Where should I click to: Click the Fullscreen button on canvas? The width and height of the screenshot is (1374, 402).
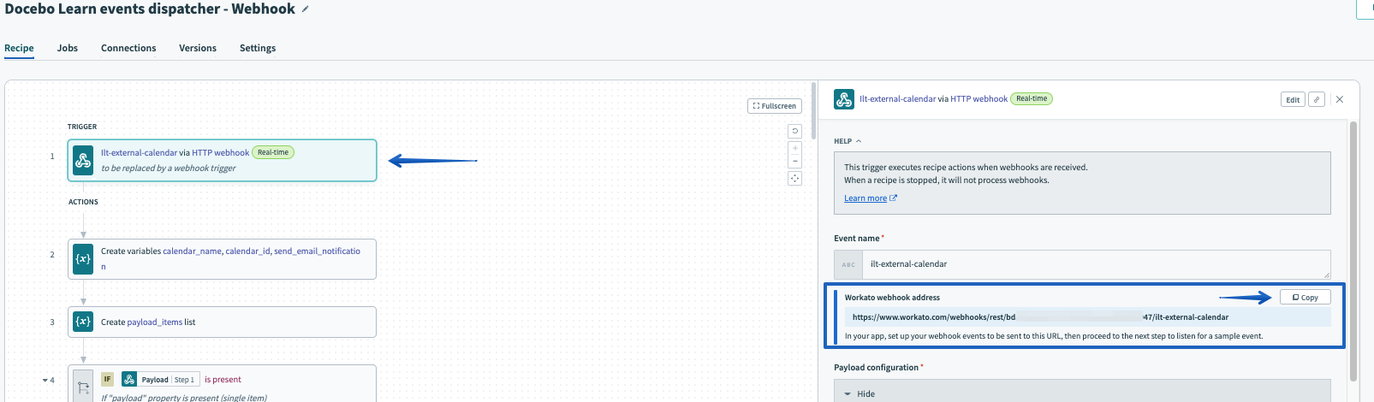775,106
